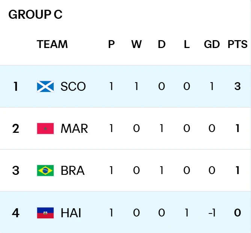The width and height of the screenshot is (251, 233).
Task: Click the W column header
Action: [x=137, y=44]
